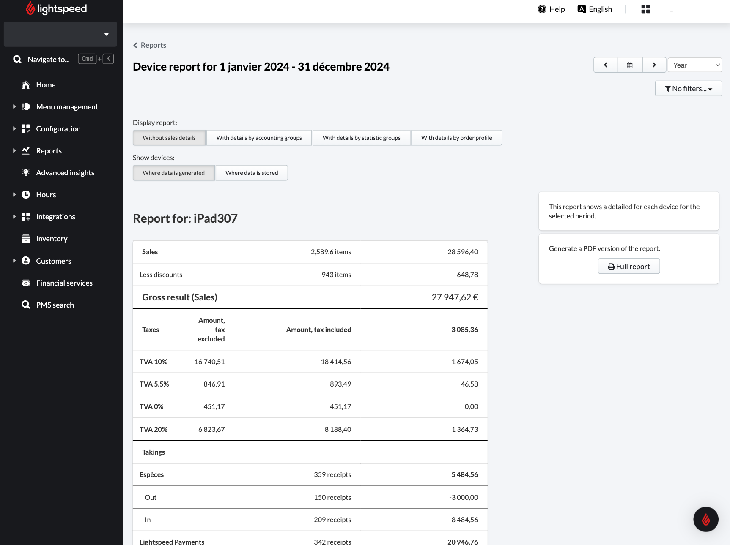Open the Navigate to search icon
Screen dimensions: 730x545
(17, 60)
